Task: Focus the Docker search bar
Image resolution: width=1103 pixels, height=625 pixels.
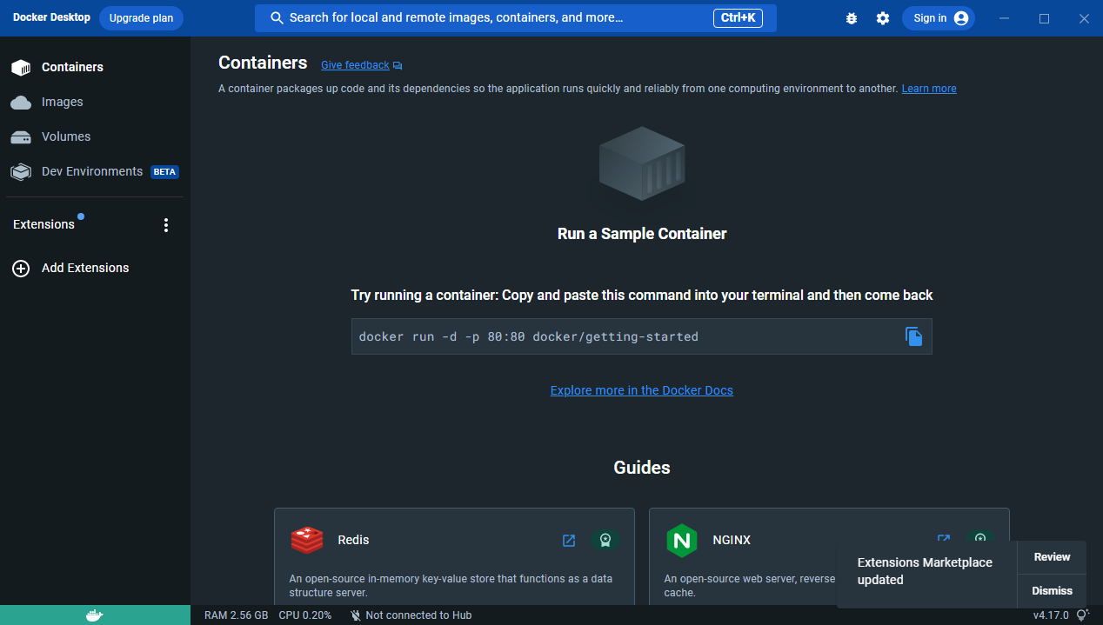Action: tap(515, 18)
